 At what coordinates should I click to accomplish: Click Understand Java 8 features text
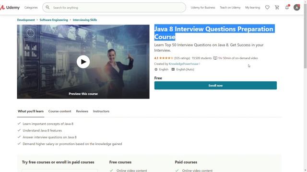pos(42,130)
